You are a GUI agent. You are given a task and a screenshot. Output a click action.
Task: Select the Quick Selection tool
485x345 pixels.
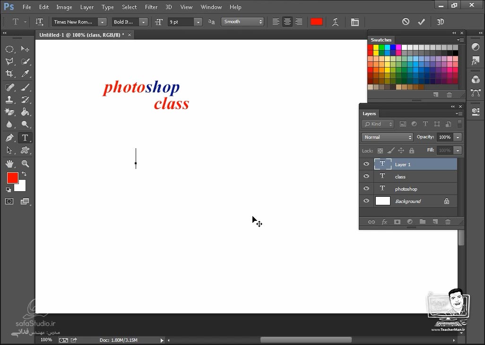pyautogui.click(x=25, y=61)
